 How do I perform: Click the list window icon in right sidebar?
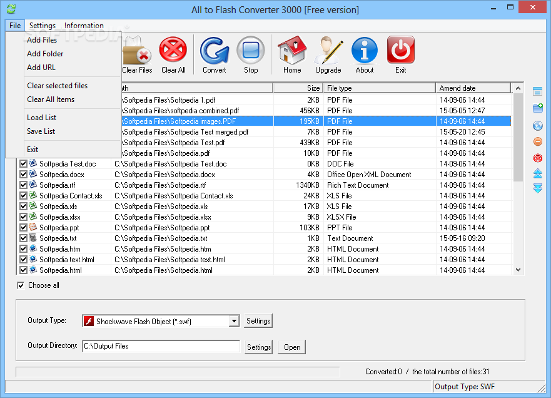538,91
